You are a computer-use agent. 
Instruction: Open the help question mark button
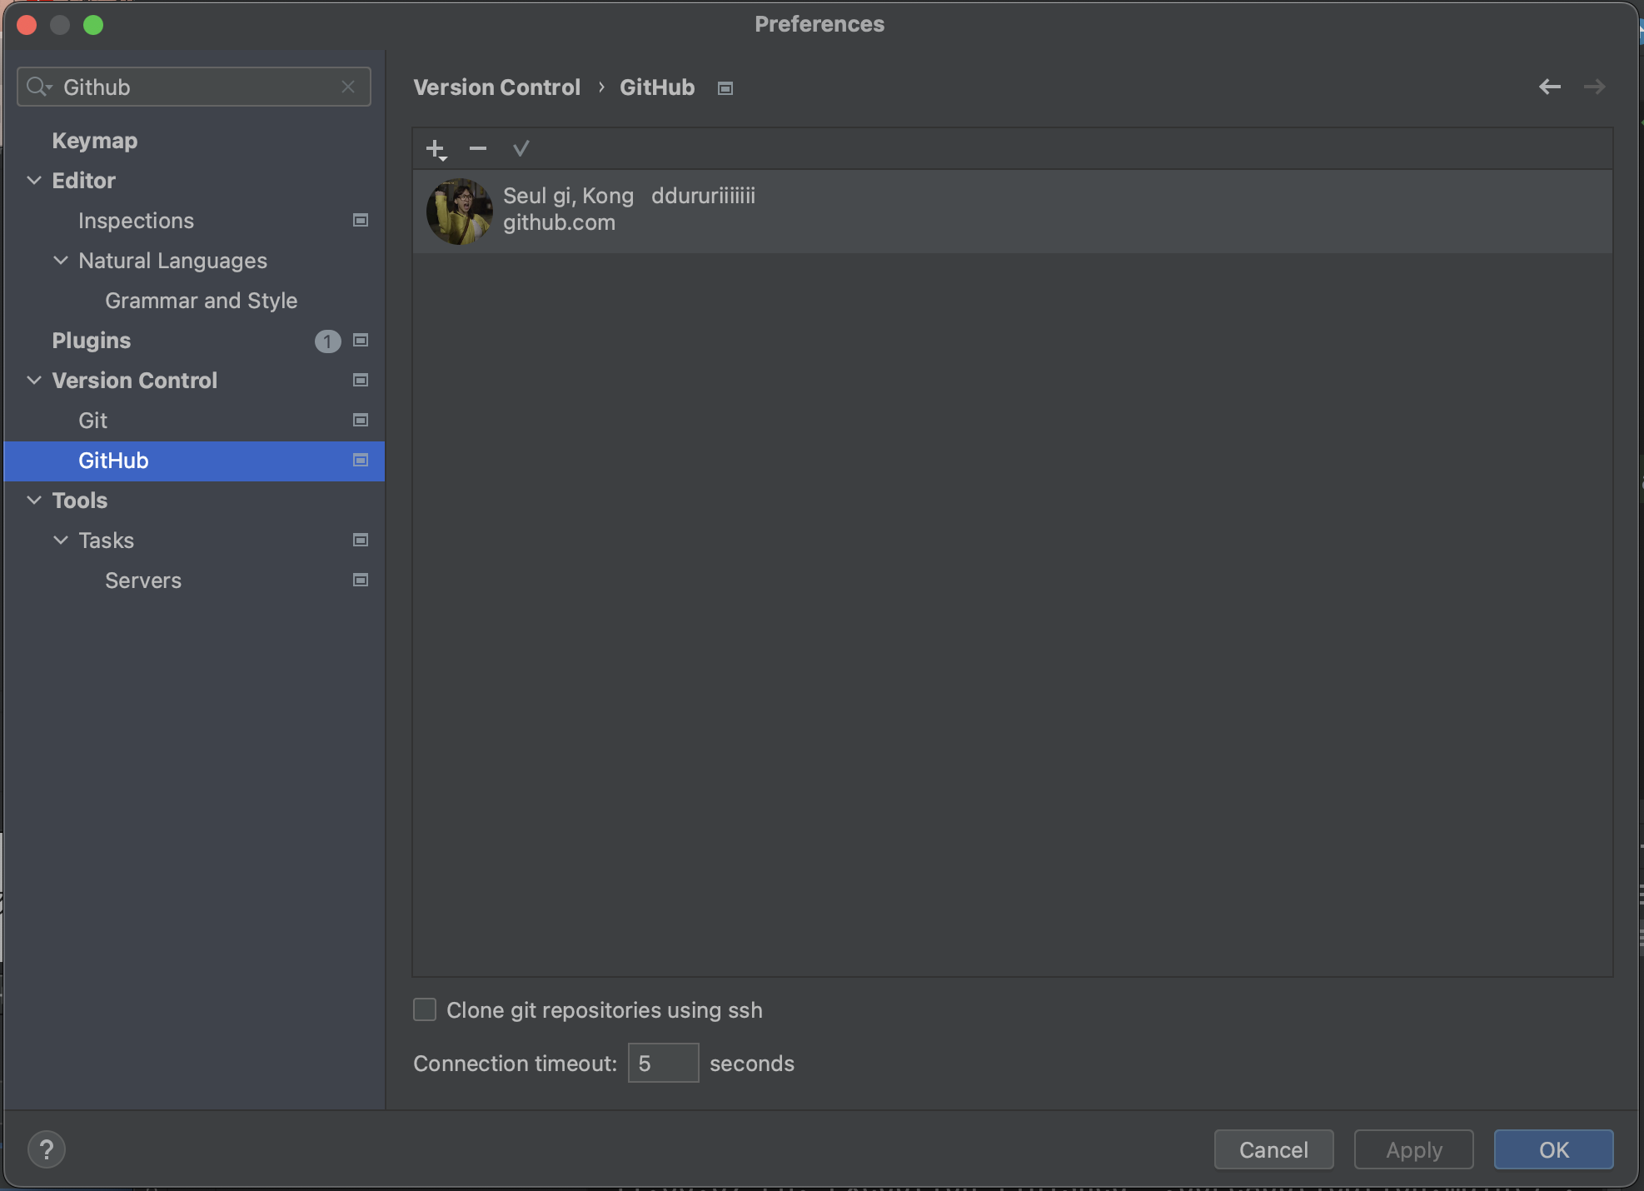point(47,1150)
